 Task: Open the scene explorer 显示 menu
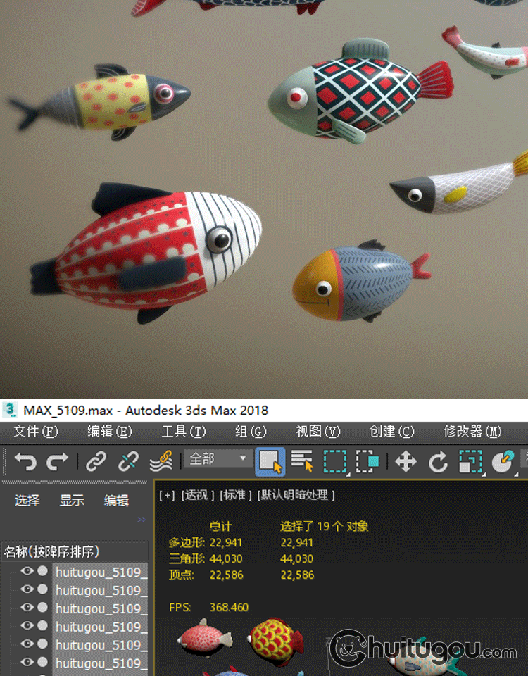[x=72, y=500]
